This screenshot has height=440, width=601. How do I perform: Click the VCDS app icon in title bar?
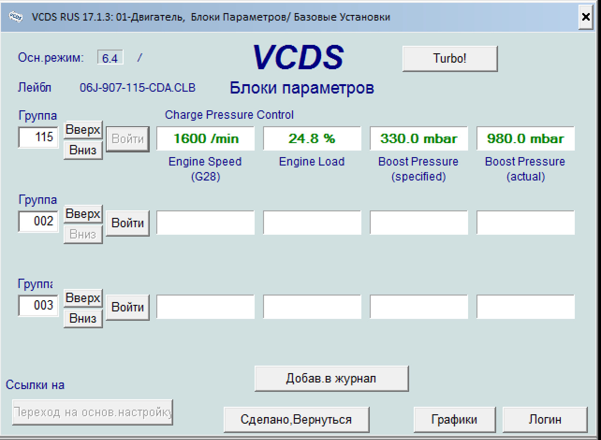pos(15,17)
